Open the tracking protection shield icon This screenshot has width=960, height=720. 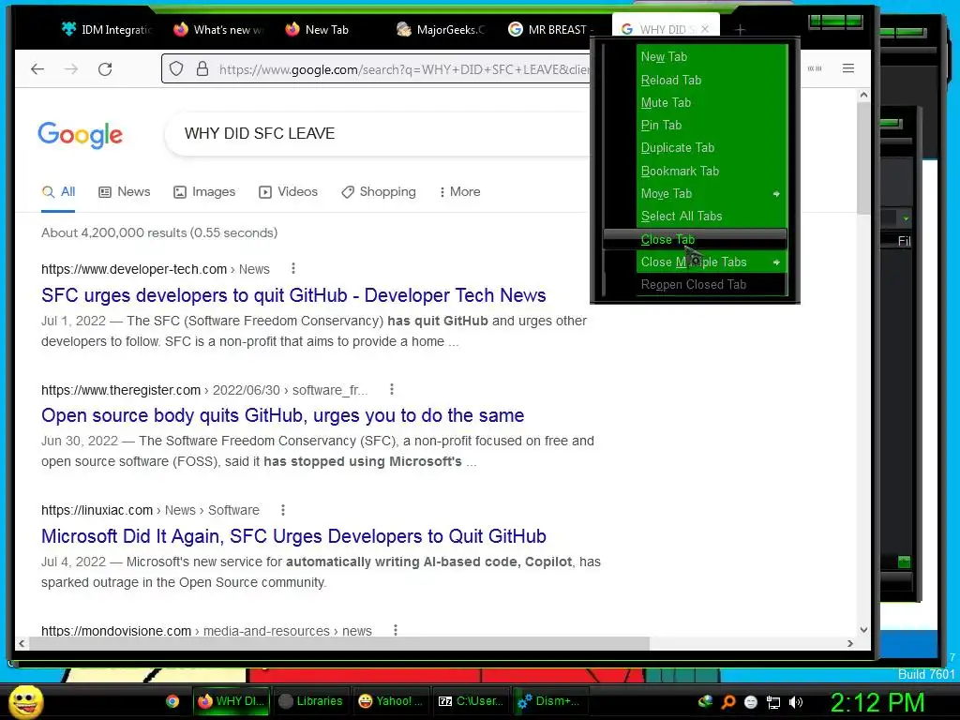pos(176,69)
